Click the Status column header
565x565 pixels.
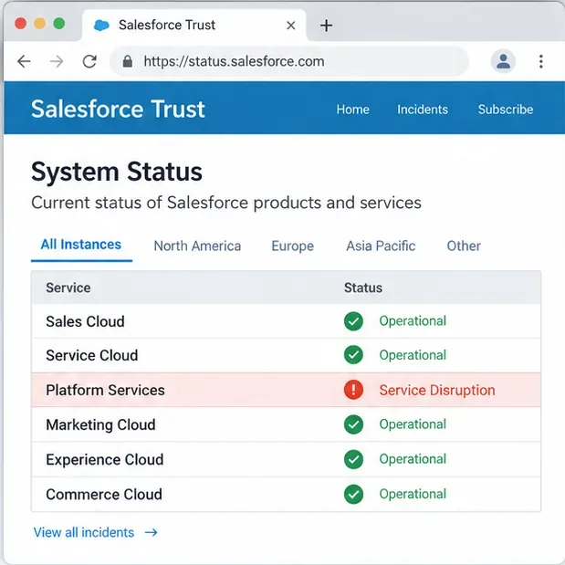click(x=363, y=288)
